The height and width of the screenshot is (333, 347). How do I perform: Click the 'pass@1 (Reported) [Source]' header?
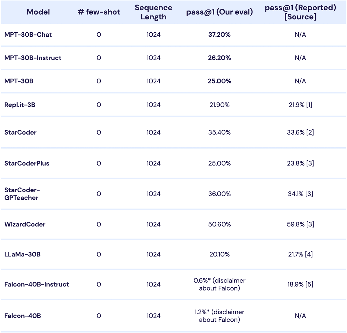point(300,12)
